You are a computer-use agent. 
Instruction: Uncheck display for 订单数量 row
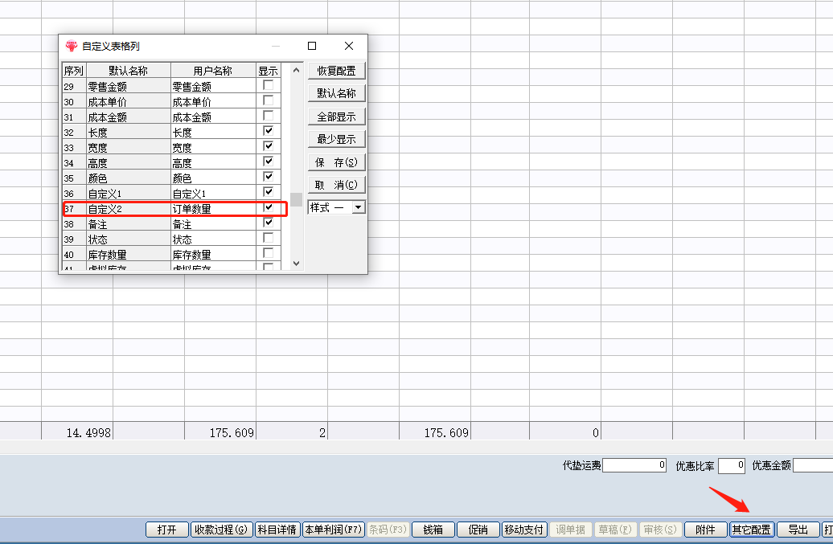(x=269, y=207)
